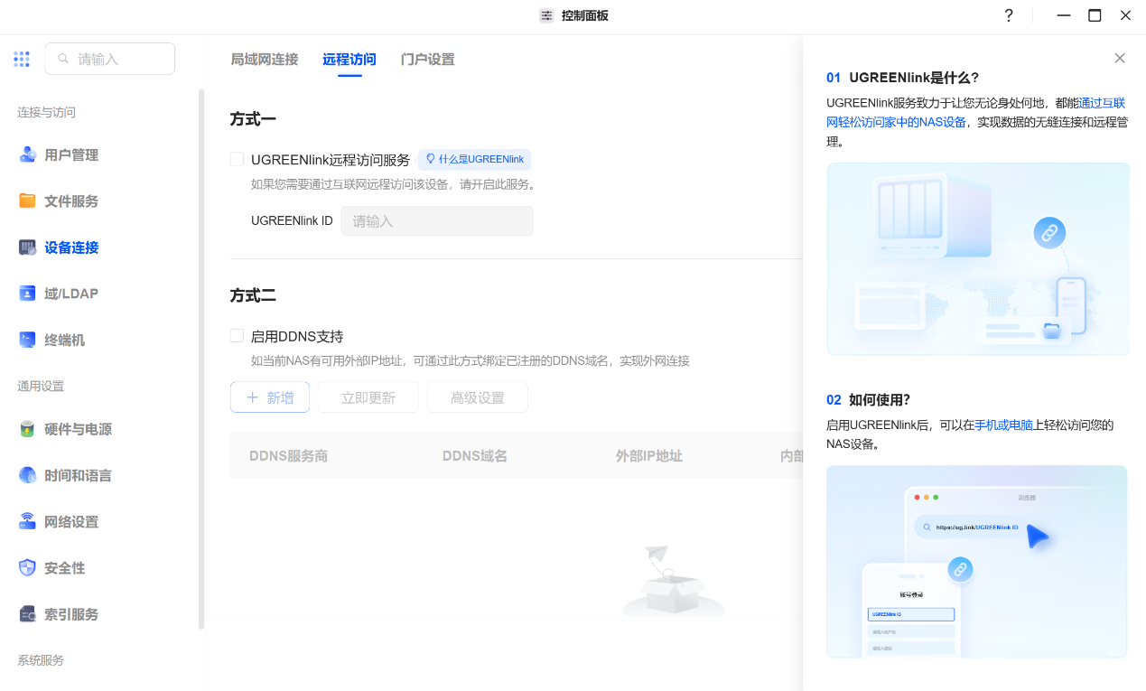Screen dimensions: 1146x691
Task: Focus the sidebar search input
Action: [x=109, y=59]
